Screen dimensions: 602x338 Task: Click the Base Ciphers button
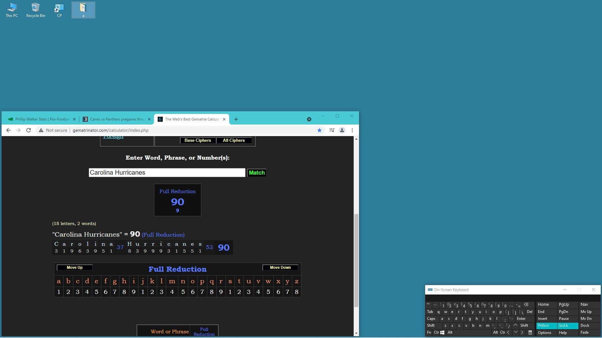[x=198, y=141]
